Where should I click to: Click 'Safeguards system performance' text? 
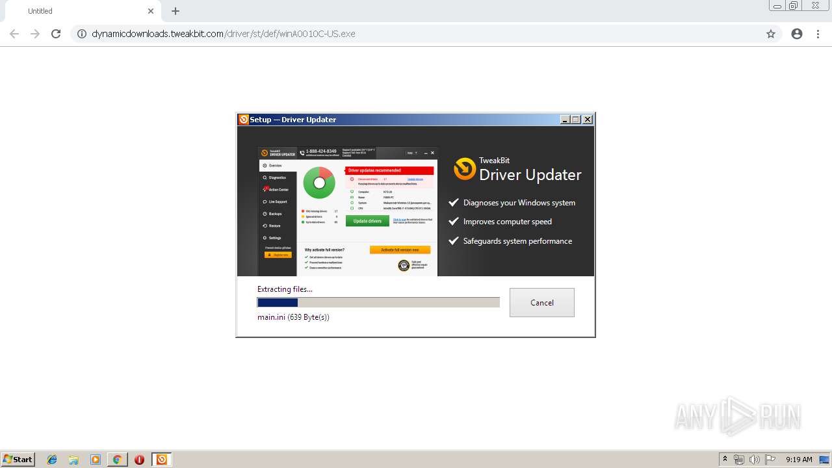pyautogui.click(x=518, y=241)
